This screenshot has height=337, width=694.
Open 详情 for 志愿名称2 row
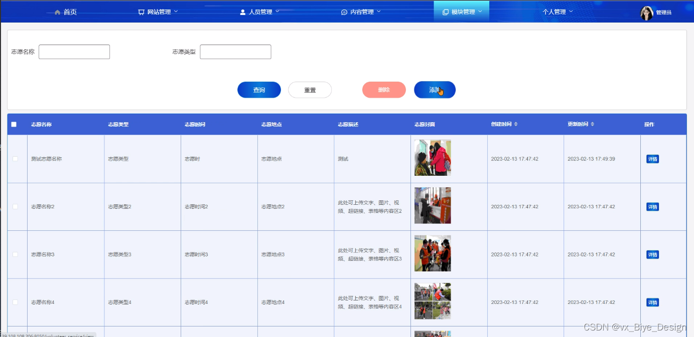[x=652, y=207]
